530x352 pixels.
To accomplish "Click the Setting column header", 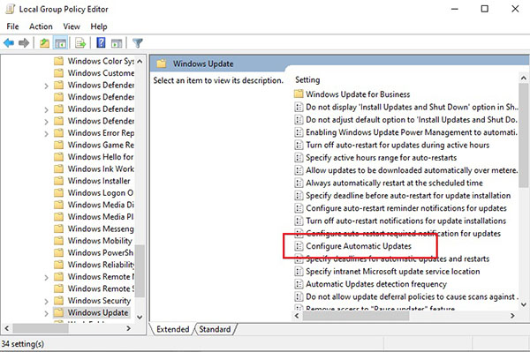I will click(x=307, y=79).
